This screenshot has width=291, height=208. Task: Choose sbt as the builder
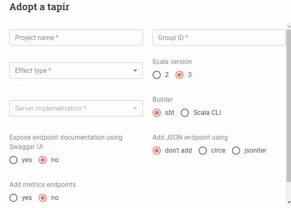coord(157,113)
